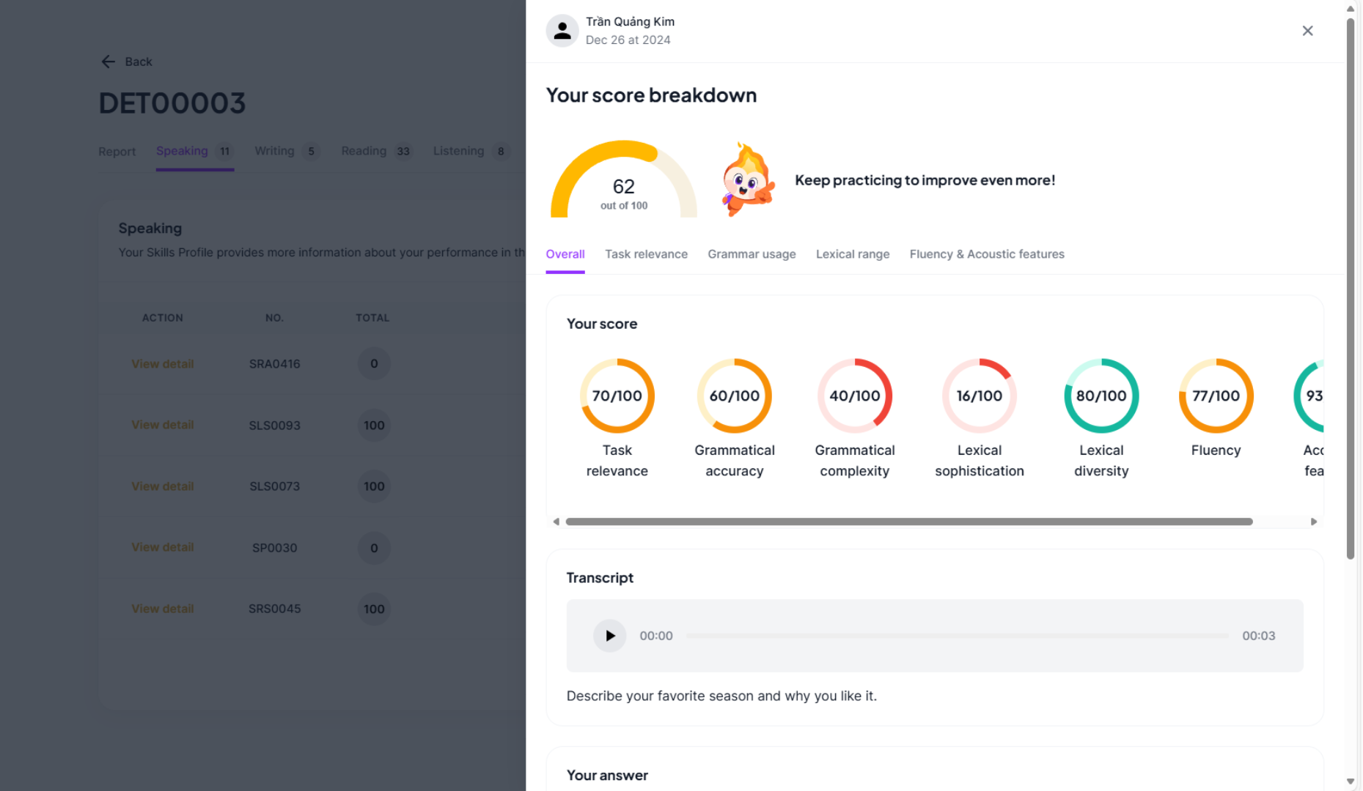Click the Back arrow icon
The height and width of the screenshot is (791, 1363).
pyautogui.click(x=109, y=62)
